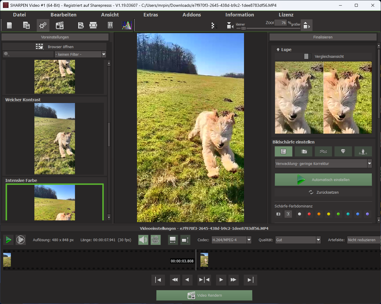The image size is (381, 304).
Task: Select the red Schärfe-Farbdominanz swatch
Action: pyautogui.click(x=309, y=214)
